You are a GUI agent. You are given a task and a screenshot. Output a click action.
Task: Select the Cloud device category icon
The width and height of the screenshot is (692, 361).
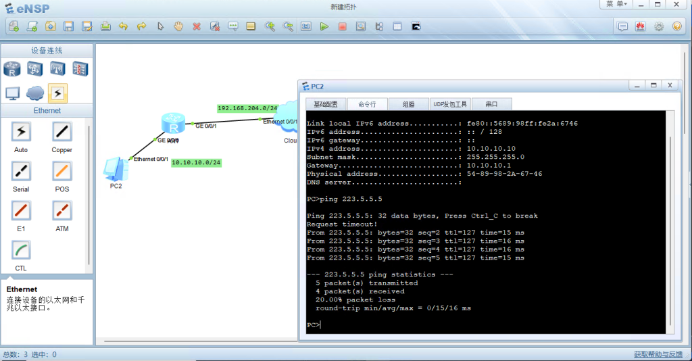35,93
